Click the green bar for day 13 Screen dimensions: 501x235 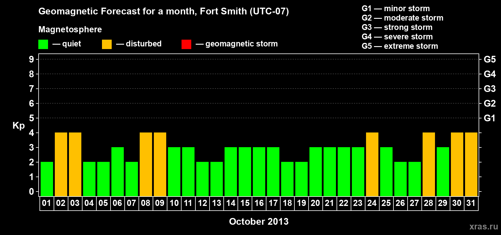pos(217,179)
